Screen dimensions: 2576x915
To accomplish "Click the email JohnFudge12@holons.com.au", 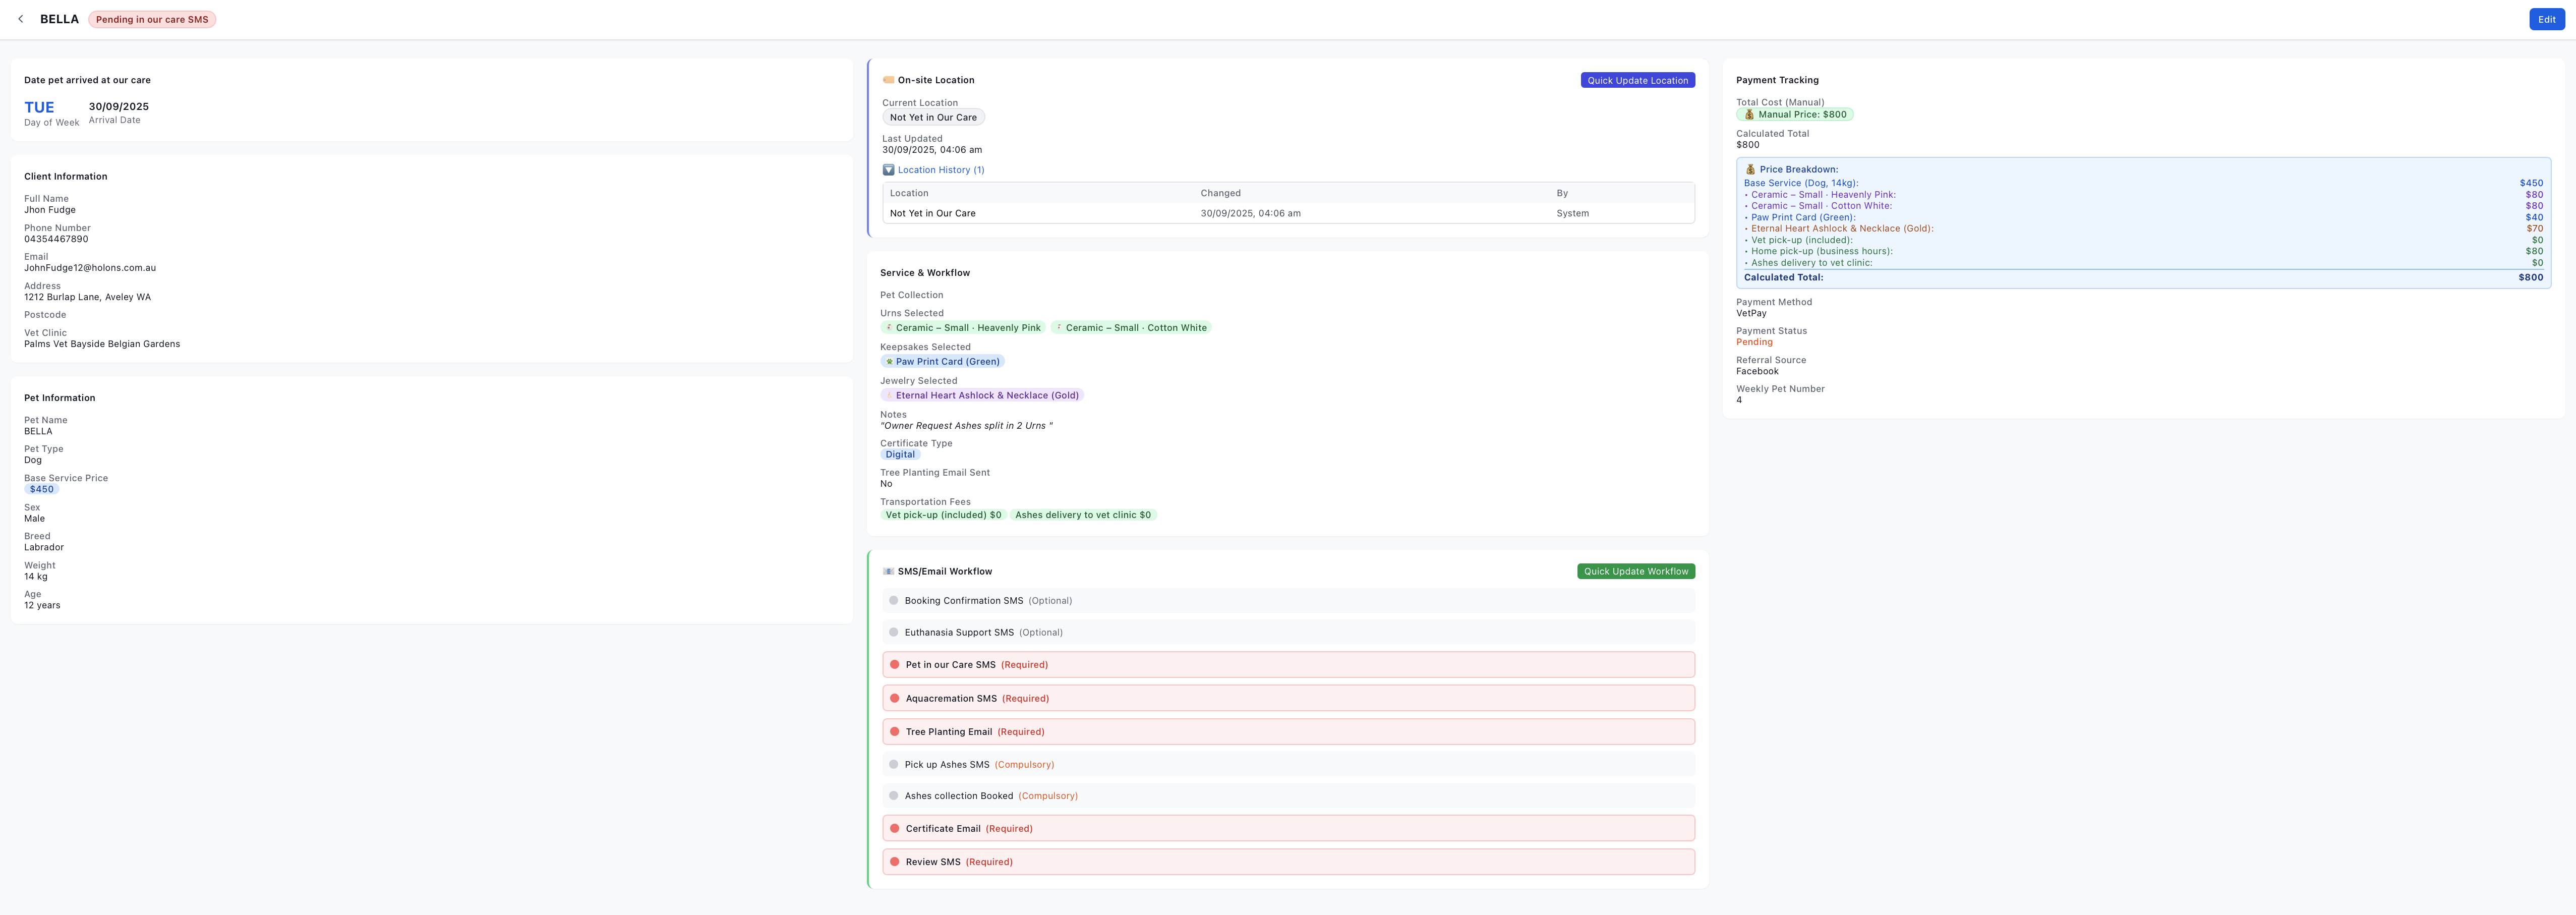I will click(x=90, y=268).
